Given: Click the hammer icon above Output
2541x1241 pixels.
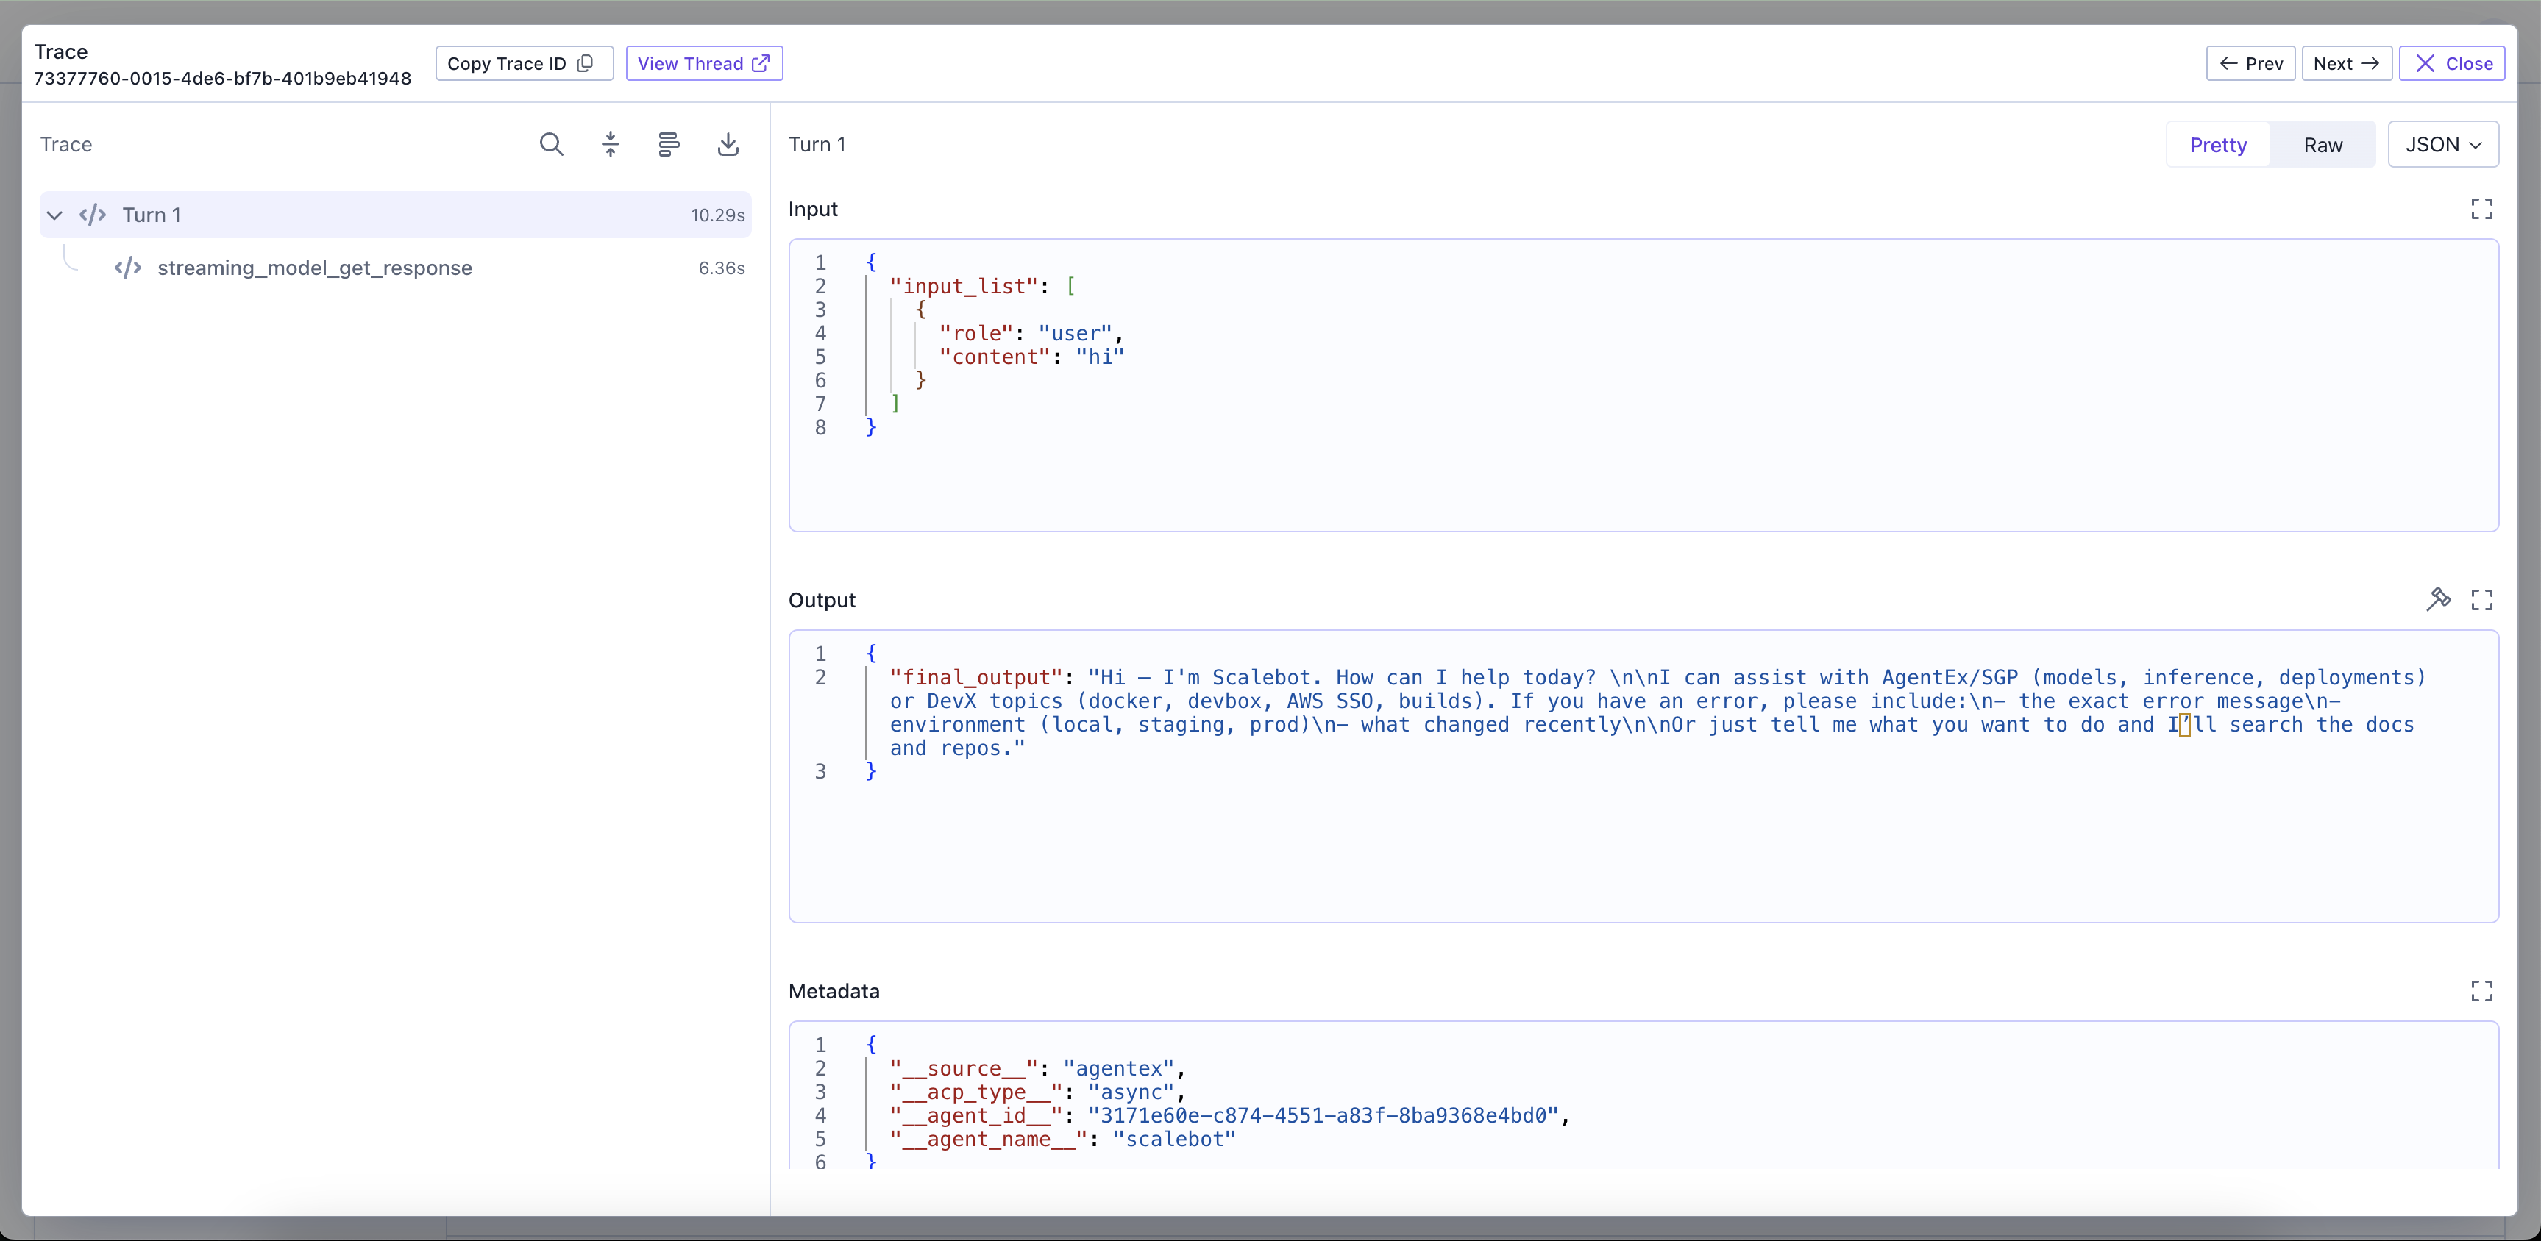Looking at the screenshot, I should pos(2437,599).
